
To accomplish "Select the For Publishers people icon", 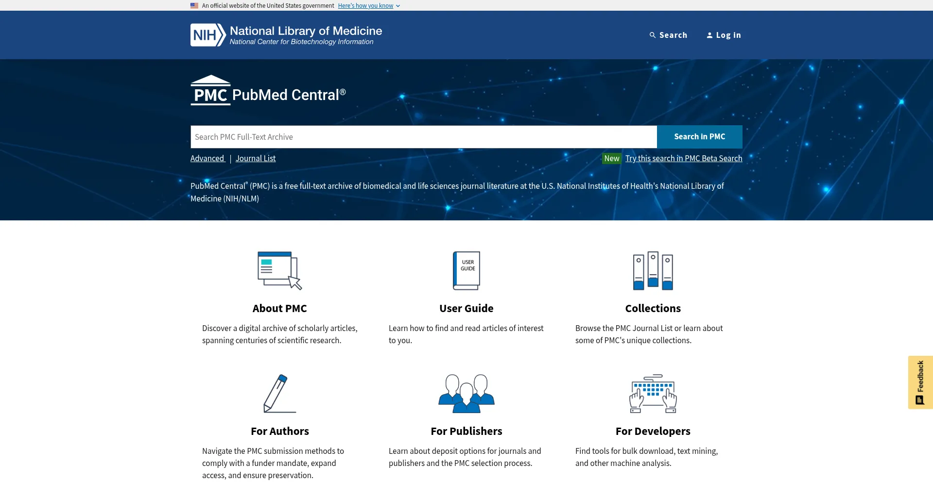I will [466, 393].
